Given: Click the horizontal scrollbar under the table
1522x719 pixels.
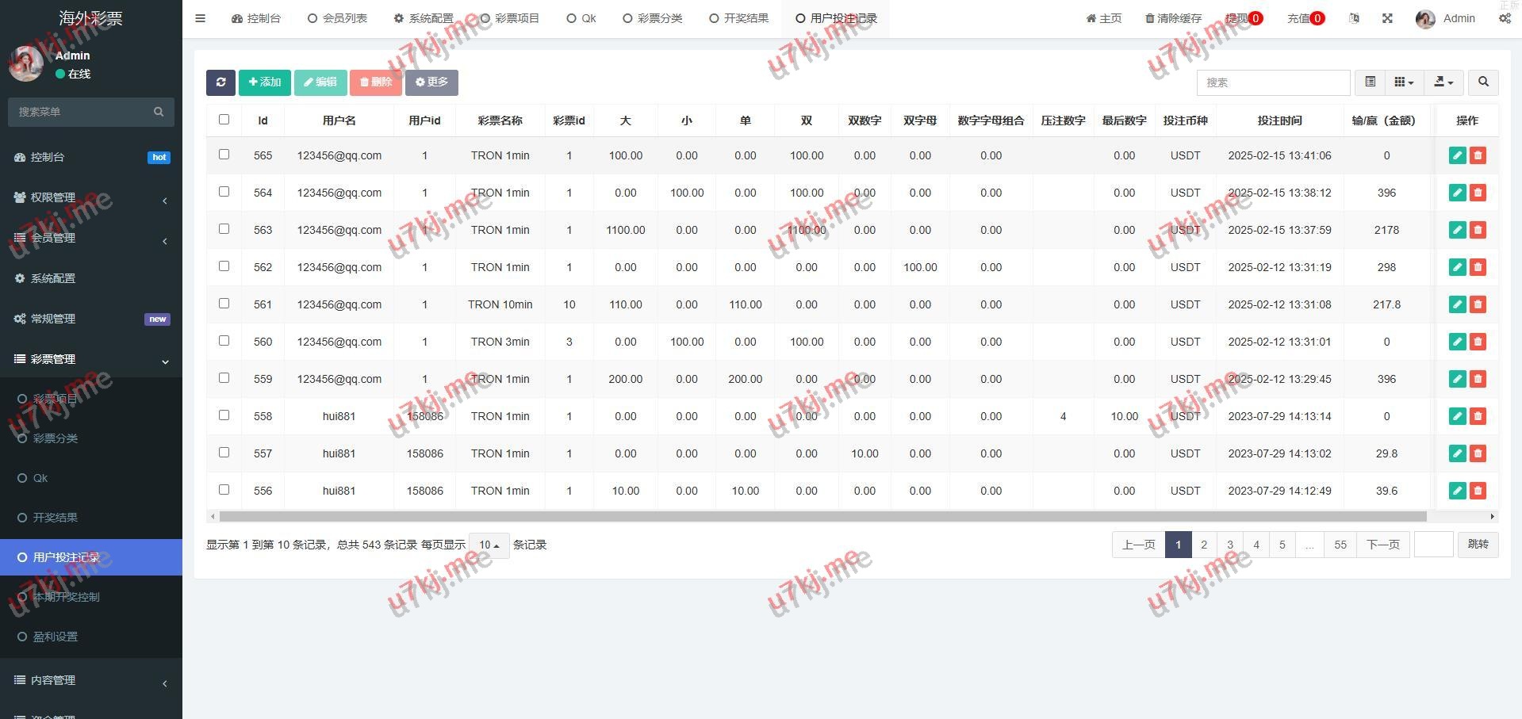Looking at the screenshot, I should [x=822, y=517].
